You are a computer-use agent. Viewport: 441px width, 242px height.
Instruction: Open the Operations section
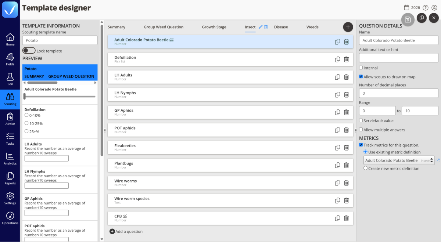tap(10, 218)
